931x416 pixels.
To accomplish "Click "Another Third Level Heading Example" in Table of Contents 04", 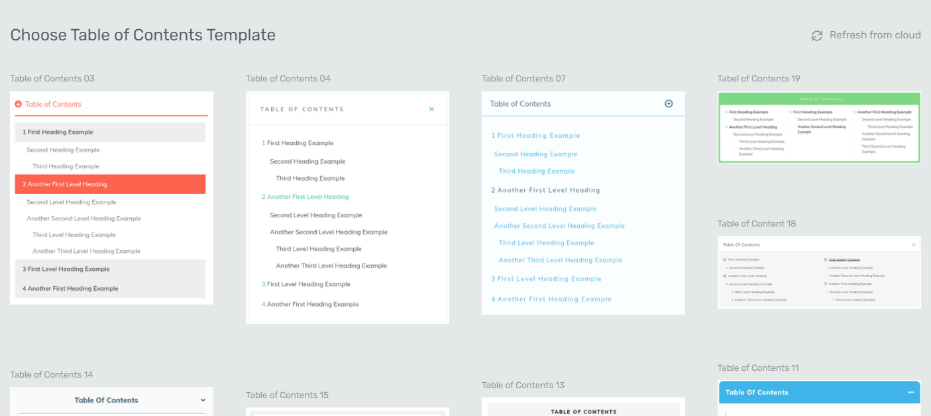I will [331, 266].
